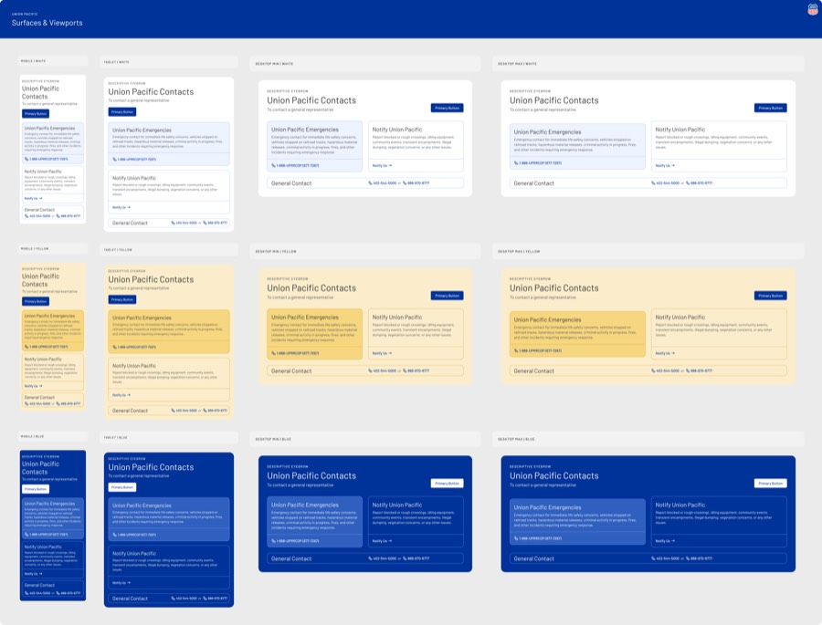This screenshot has height=625, width=822.
Task: Click Union Pacific Contacts heading in Tablet Blue frame
Action: (151, 467)
